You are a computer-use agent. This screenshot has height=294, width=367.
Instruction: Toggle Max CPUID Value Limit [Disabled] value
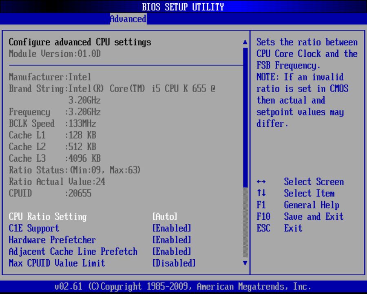tap(174, 263)
